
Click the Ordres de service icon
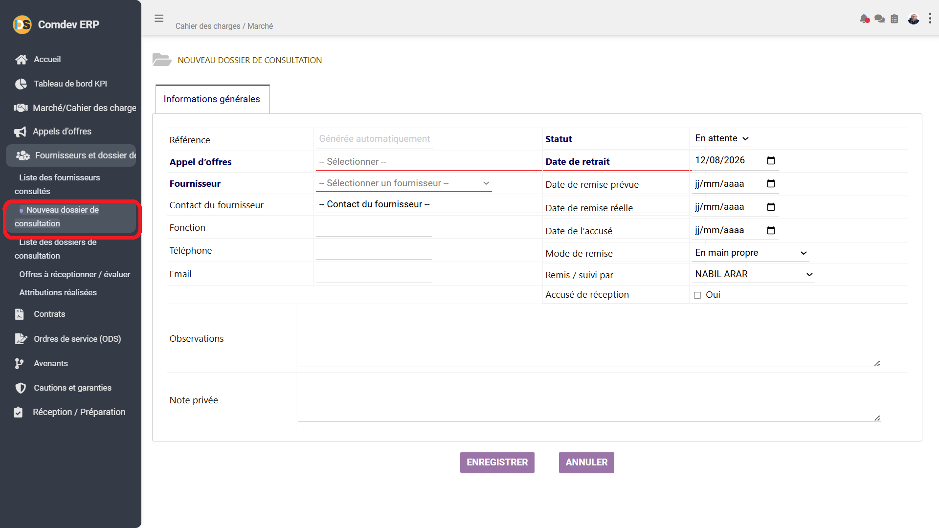pyautogui.click(x=21, y=339)
